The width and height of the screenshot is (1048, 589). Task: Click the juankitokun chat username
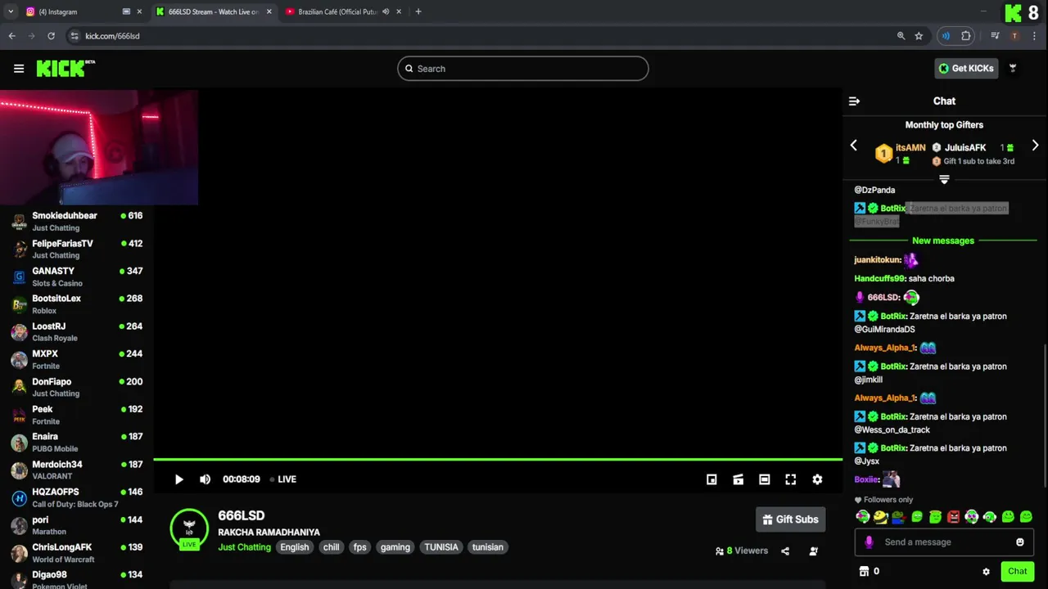pos(877,260)
